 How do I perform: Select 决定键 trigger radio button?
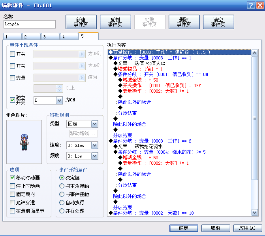pos(62,177)
